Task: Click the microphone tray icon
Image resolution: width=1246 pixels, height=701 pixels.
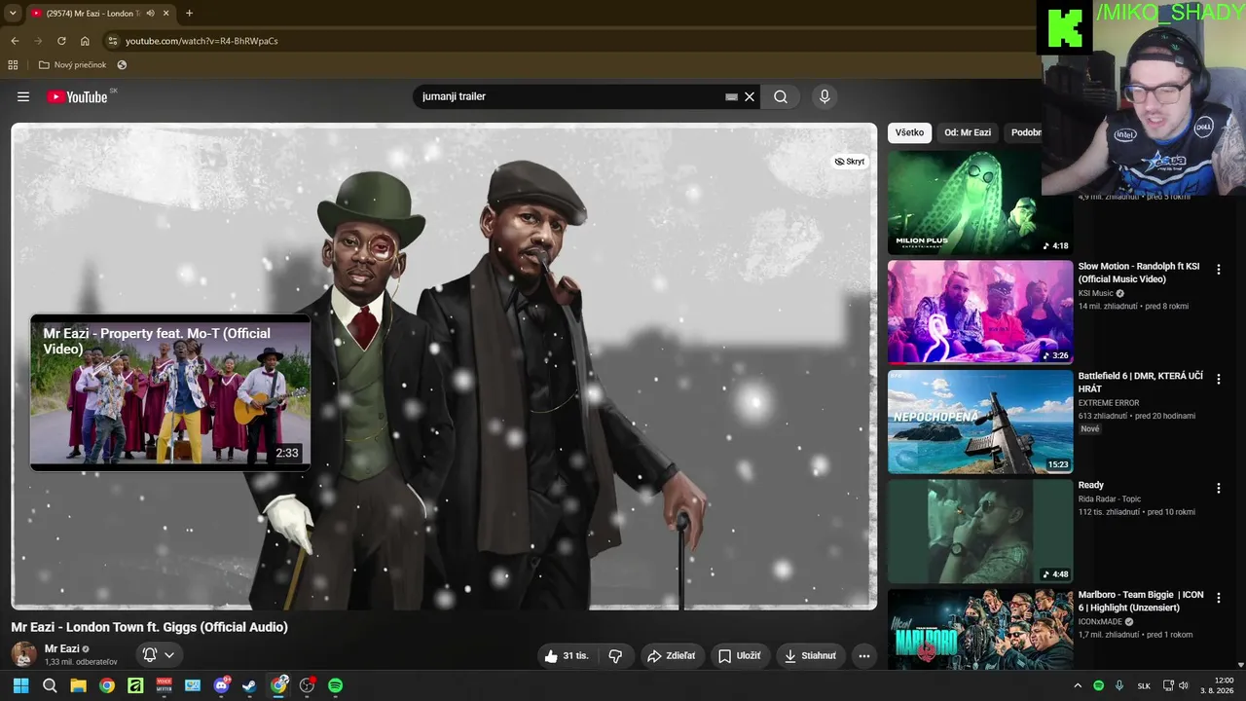Action: 1119,685
